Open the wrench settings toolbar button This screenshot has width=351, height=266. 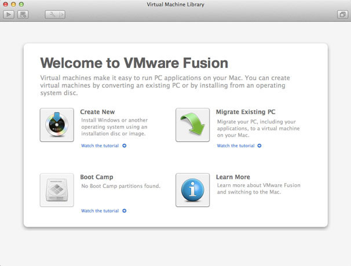click(52, 14)
